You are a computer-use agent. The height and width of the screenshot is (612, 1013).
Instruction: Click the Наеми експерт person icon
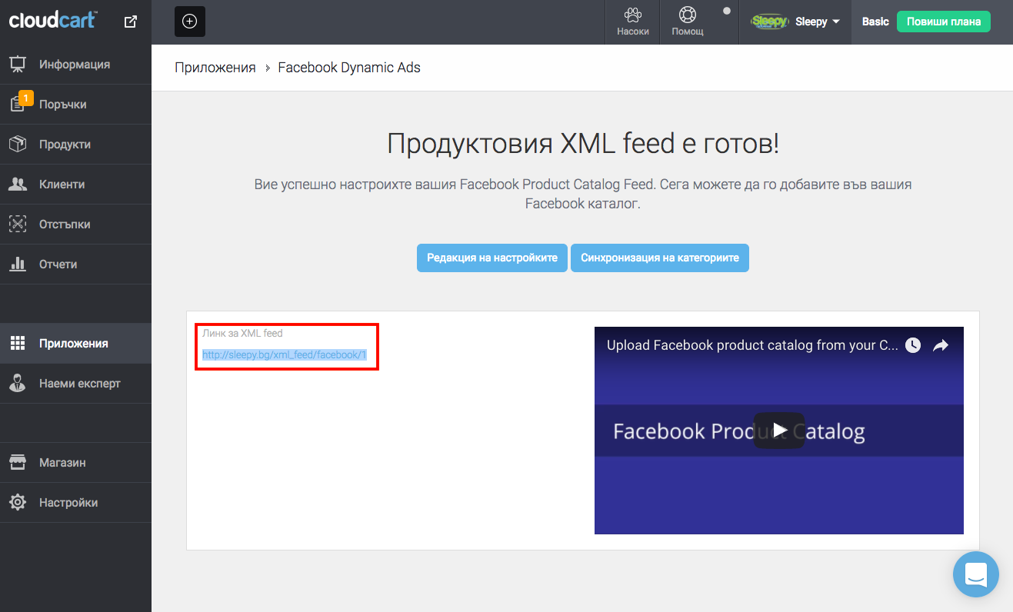[18, 384]
